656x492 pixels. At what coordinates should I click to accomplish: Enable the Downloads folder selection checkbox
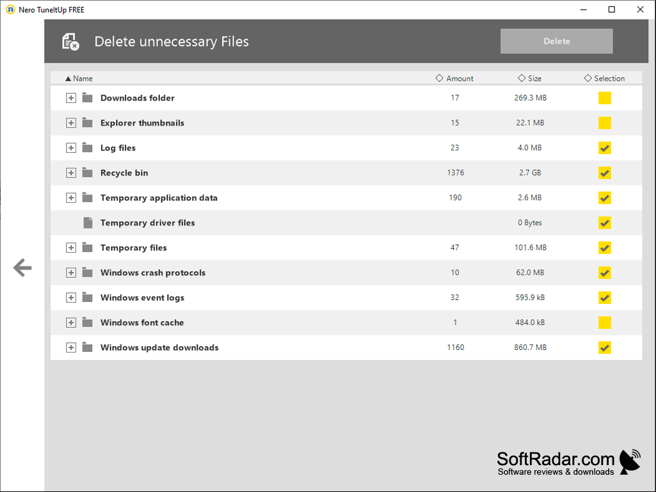[605, 98]
